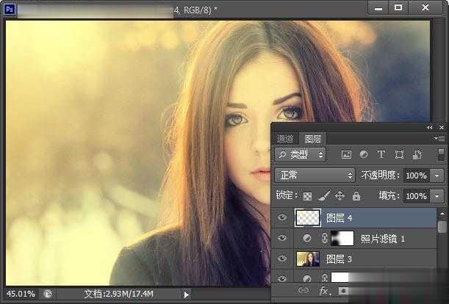This screenshot has width=449, height=304.
Task: Collapse the panel with double-arrow icon
Action: (430, 127)
